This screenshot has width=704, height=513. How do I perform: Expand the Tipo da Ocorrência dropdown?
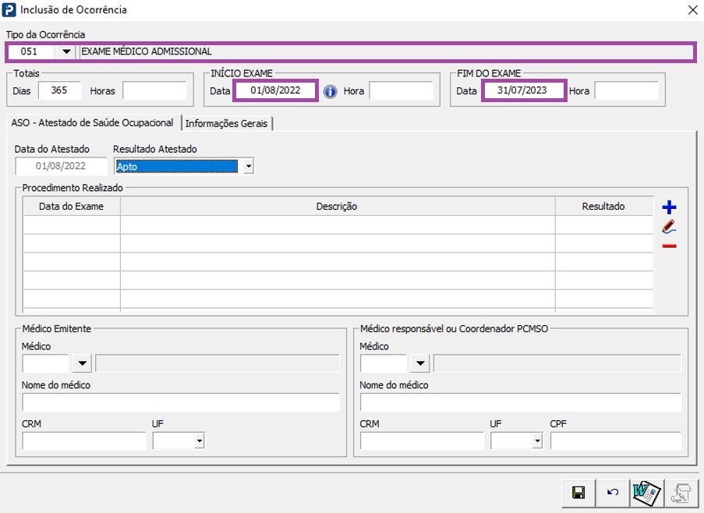point(66,52)
